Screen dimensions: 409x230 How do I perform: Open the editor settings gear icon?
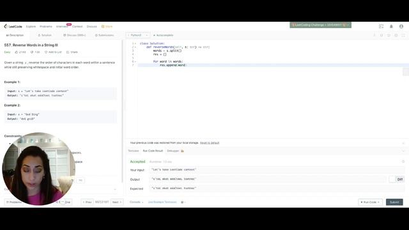[396, 35]
